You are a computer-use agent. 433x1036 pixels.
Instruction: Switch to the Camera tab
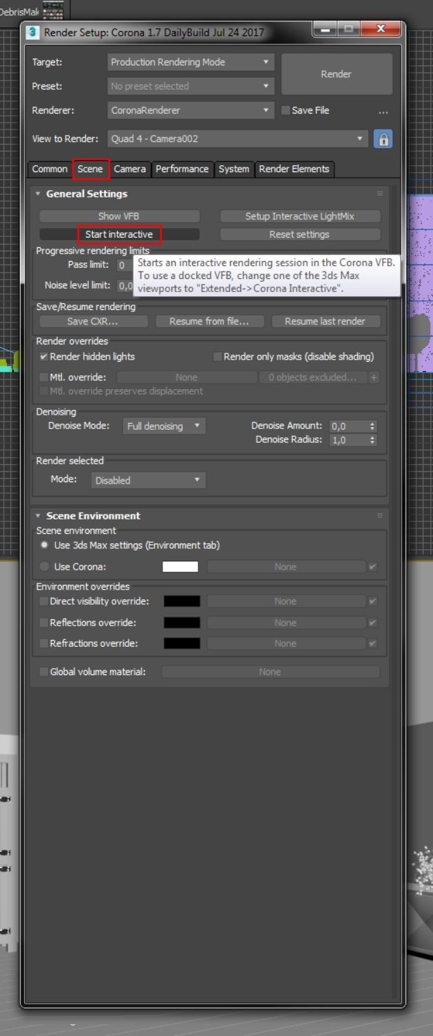[130, 169]
